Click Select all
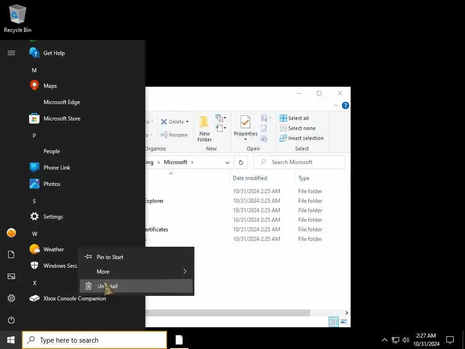 [x=294, y=118]
